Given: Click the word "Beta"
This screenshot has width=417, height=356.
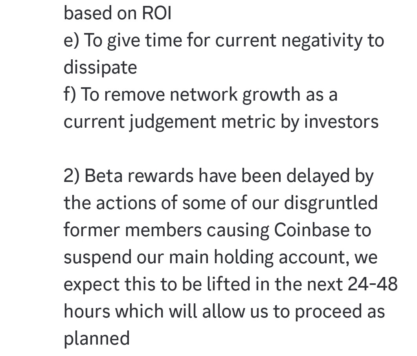Looking at the screenshot, I should [x=103, y=176].
